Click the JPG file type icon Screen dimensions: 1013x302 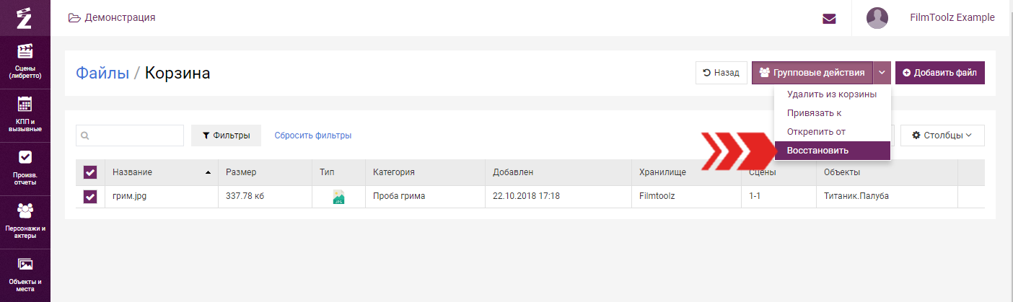click(x=338, y=197)
